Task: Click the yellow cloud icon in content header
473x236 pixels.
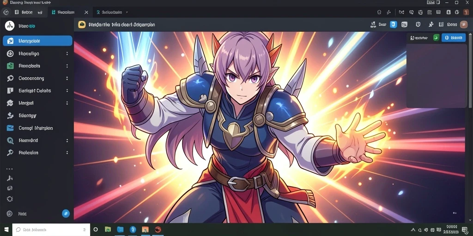Action: point(82,25)
